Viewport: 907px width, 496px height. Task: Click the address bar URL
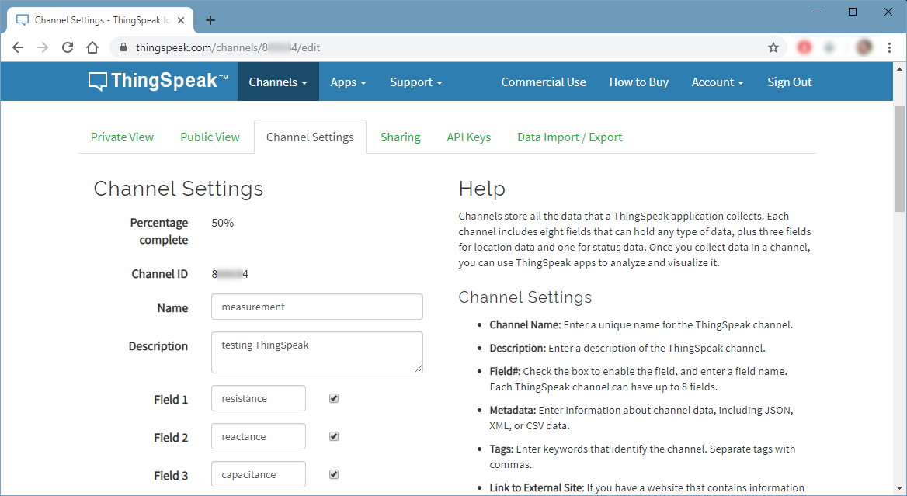click(x=228, y=47)
